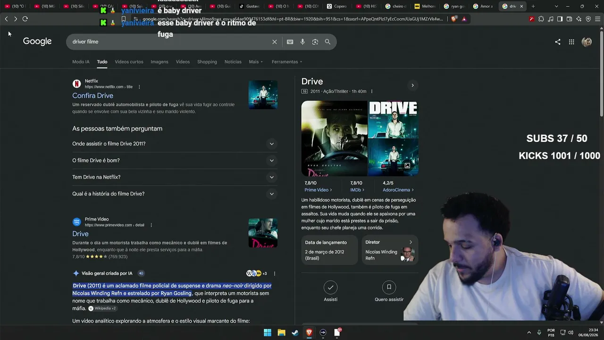Viewport: 604px width, 340px height.
Task: Show hidden system tray icons
Action: click(529, 332)
